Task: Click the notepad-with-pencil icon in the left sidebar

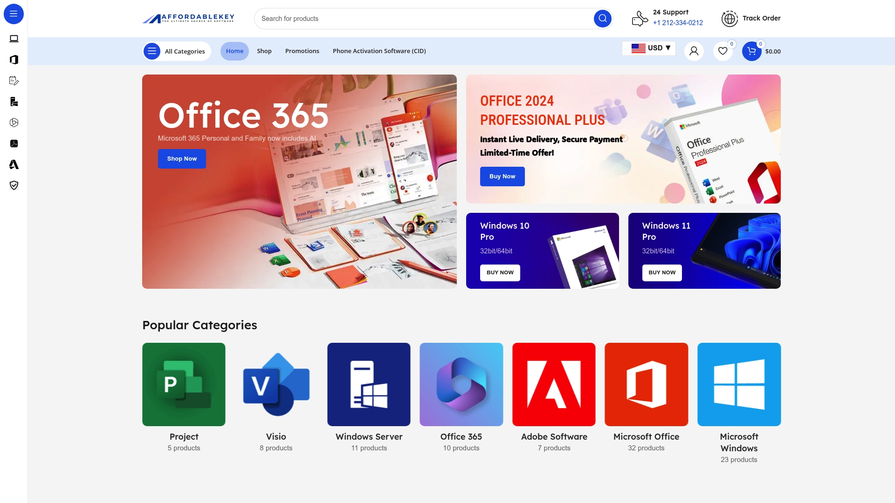Action: pyautogui.click(x=14, y=81)
